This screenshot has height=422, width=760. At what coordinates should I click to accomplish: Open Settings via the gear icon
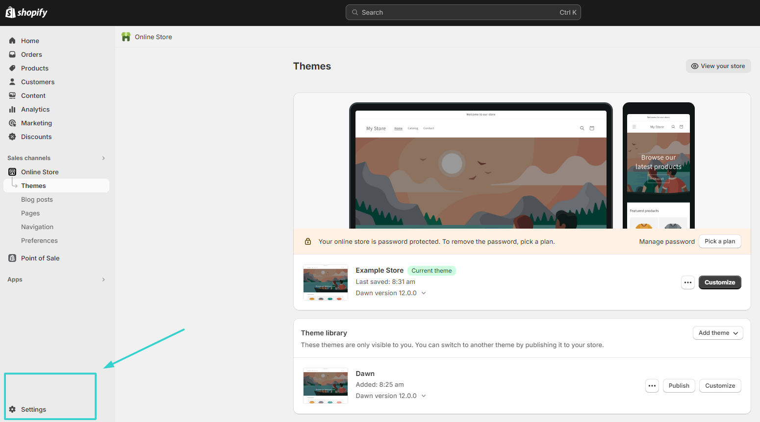(12, 409)
